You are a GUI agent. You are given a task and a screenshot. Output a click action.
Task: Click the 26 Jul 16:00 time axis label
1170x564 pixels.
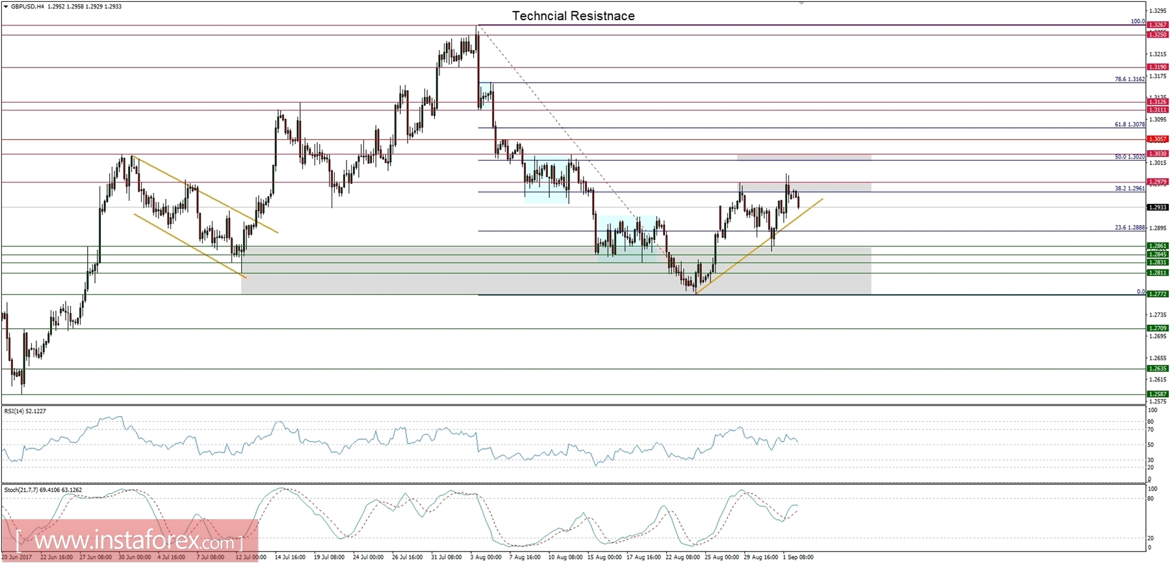[408, 558]
